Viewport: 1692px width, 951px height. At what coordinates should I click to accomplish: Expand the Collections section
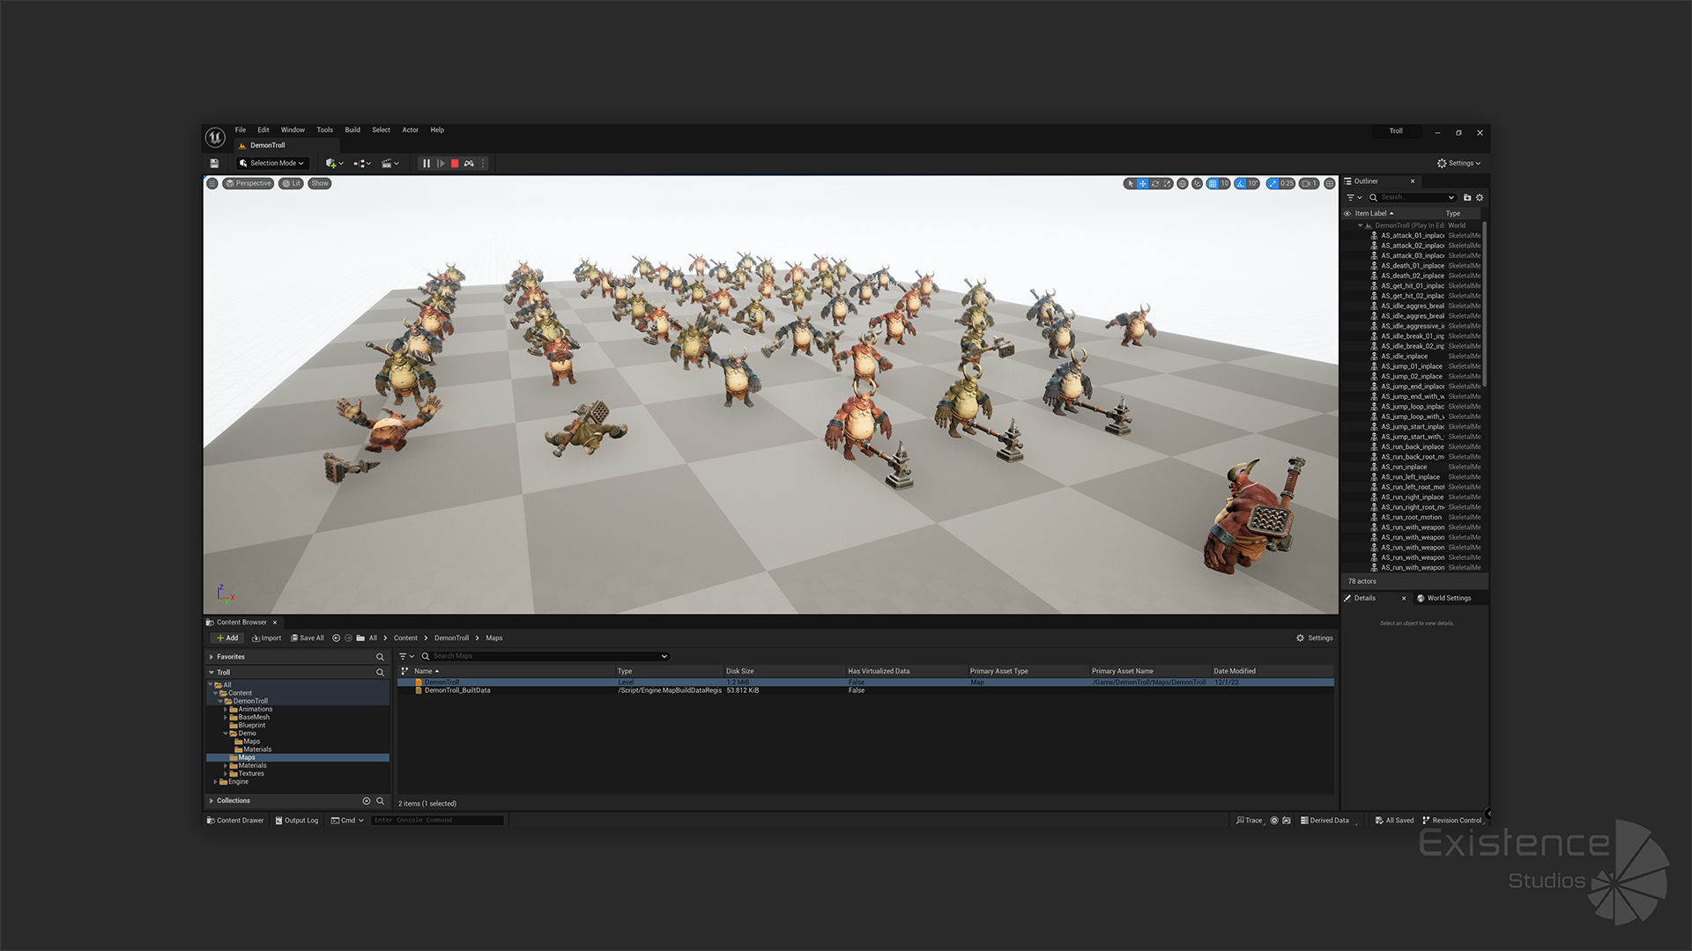[211, 801]
